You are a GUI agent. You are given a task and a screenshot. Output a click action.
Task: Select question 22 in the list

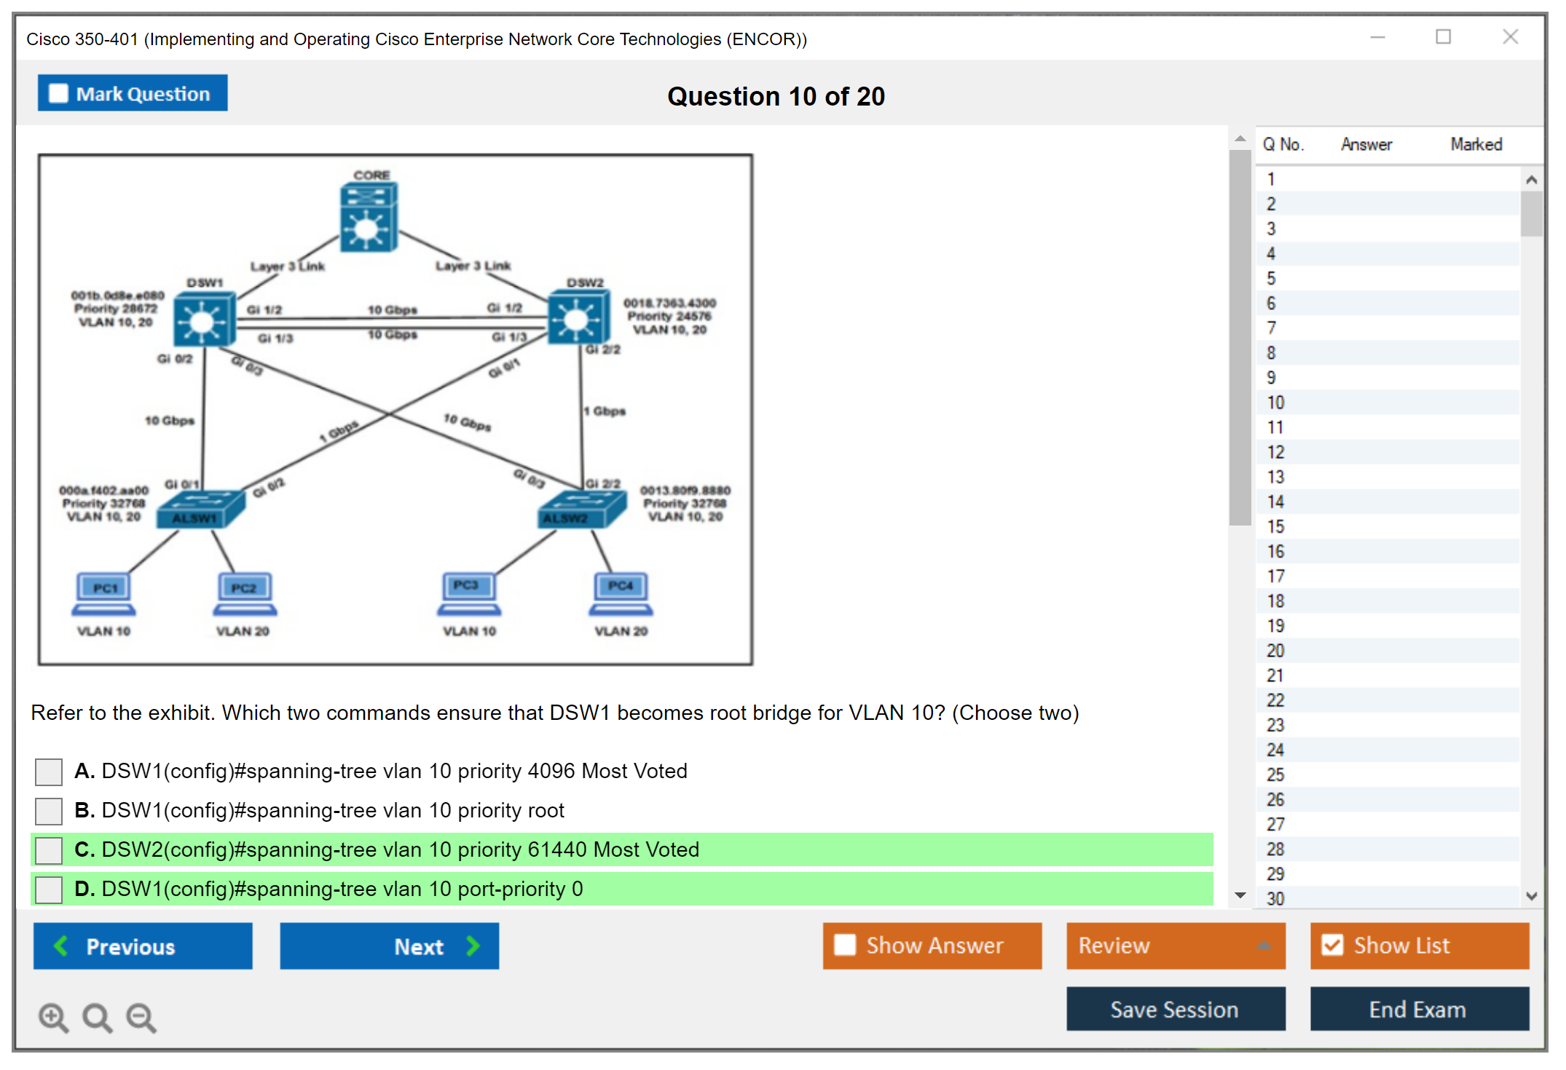1275,700
